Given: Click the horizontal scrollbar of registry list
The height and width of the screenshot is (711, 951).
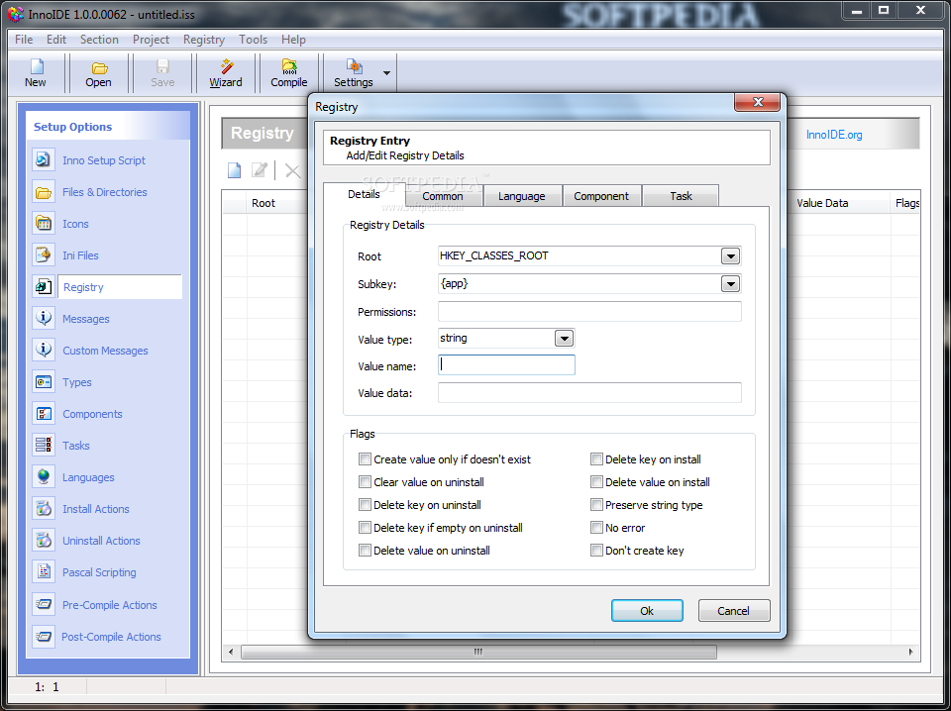Looking at the screenshot, I should [x=478, y=653].
